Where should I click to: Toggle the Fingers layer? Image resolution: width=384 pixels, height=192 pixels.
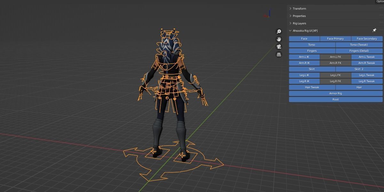(x=312, y=51)
